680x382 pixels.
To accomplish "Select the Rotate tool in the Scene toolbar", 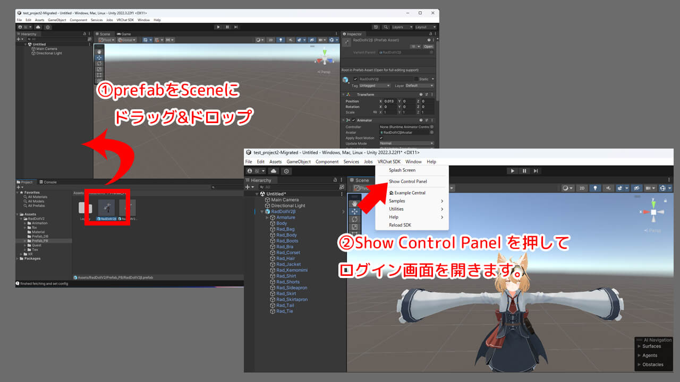I will tap(354, 219).
